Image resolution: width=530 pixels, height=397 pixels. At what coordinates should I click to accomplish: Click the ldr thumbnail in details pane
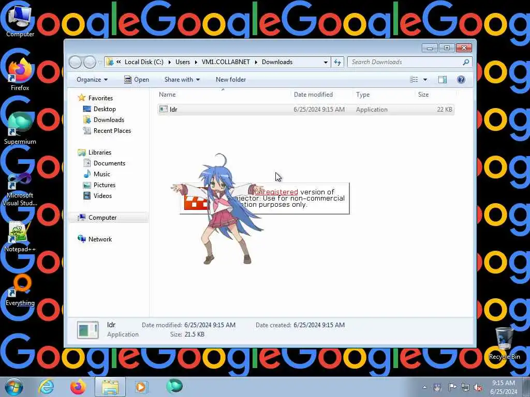coord(88,330)
